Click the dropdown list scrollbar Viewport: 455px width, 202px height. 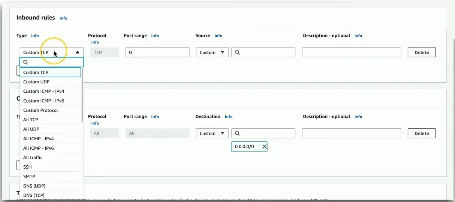[82, 95]
